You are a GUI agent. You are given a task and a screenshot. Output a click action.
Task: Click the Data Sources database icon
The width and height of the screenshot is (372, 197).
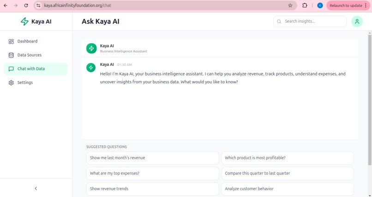(x=11, y=55)
